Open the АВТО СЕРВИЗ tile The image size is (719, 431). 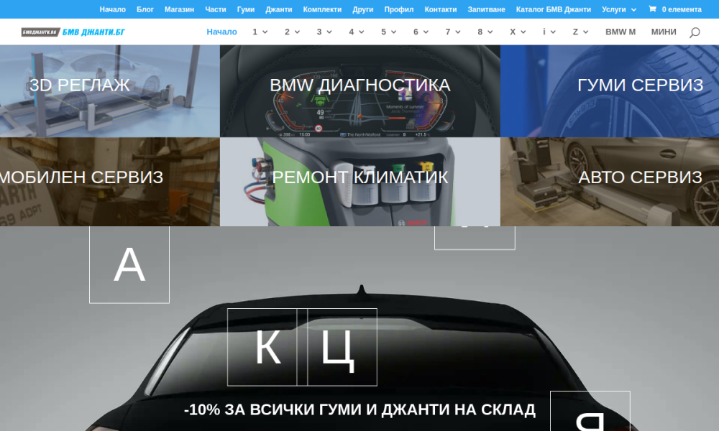click(610, 182)
